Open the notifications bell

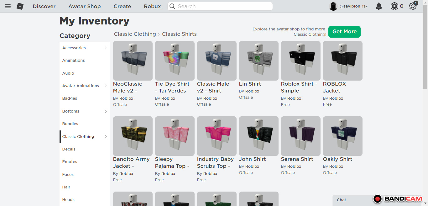[x=379, y=6]
